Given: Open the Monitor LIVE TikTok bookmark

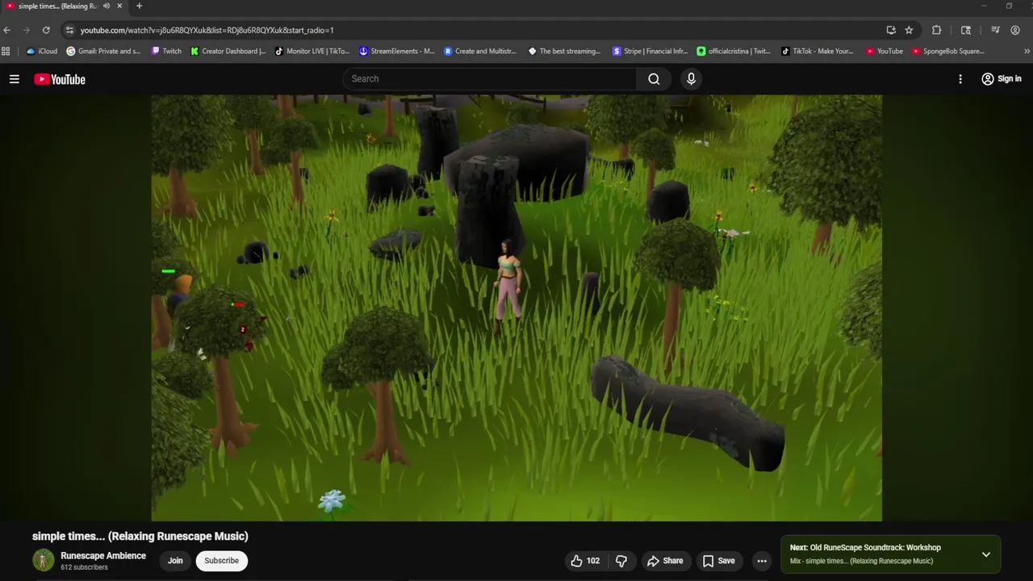Looking at the screenshot, I should point(312,51).
